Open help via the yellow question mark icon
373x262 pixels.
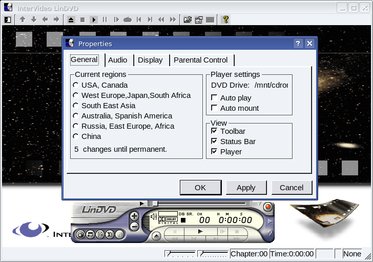coord(226,19)
